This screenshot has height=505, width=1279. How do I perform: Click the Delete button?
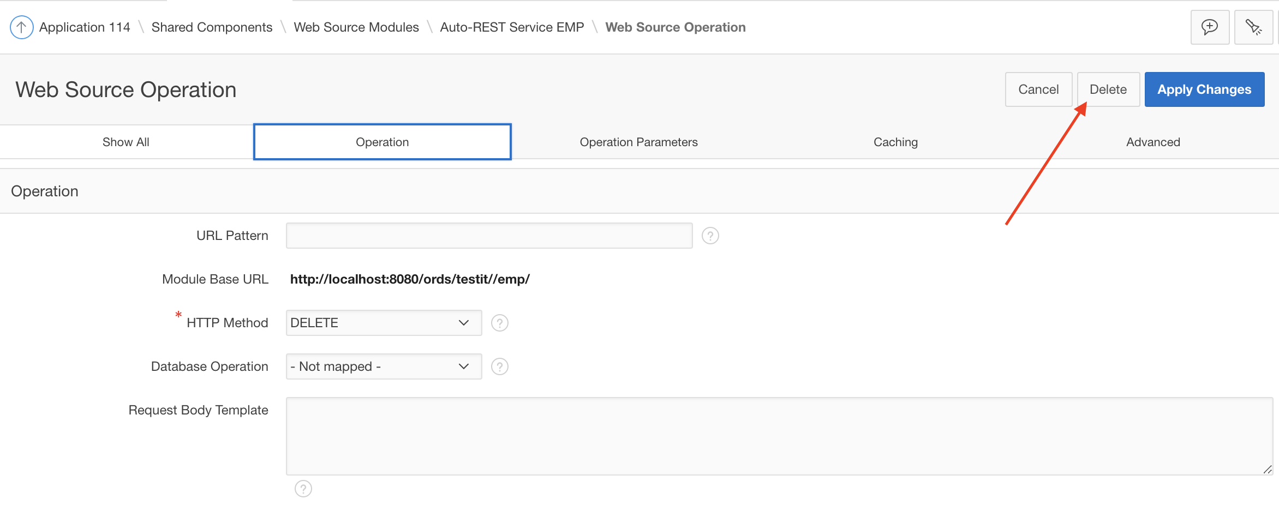pyautogui.click(x=1108, y=89)
